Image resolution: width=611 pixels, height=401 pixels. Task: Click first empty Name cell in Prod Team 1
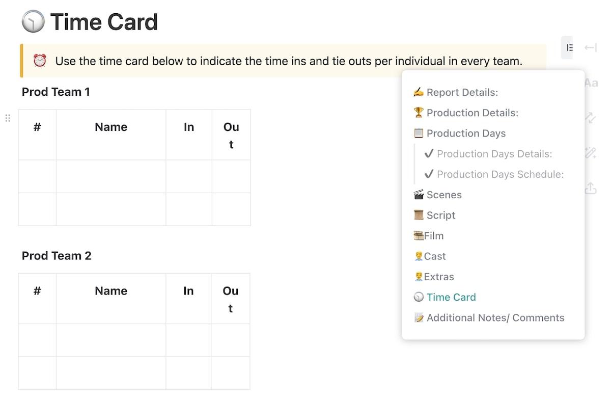coord(111,176)
